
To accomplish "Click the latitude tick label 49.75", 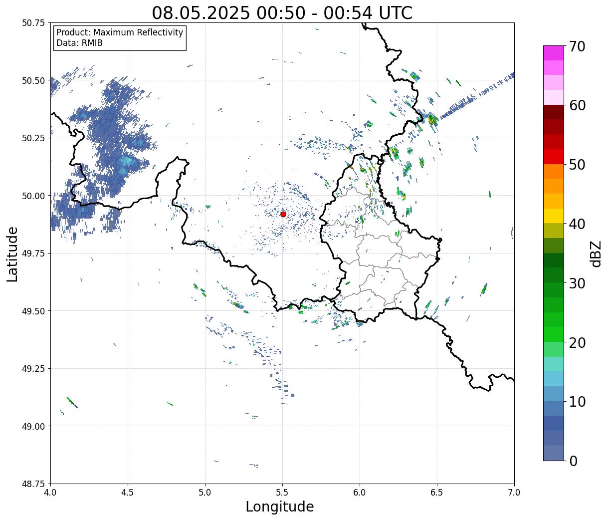I will (x=33, y=254).
